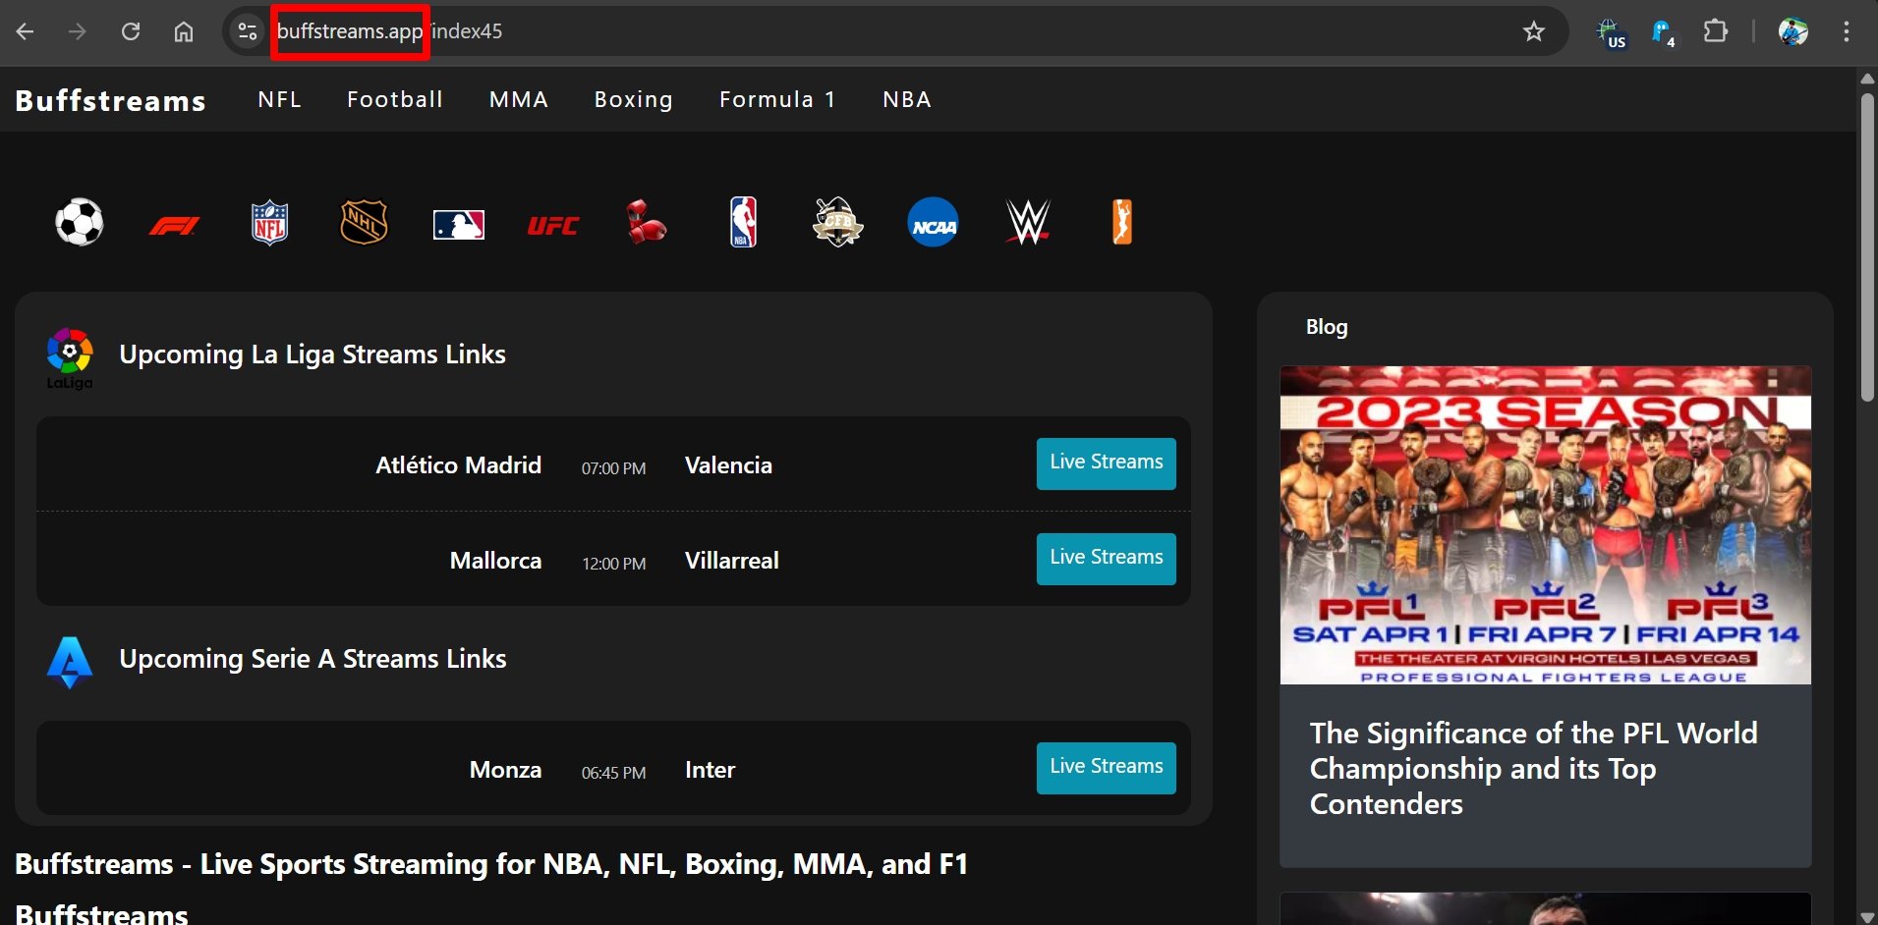1878x925 pixels.
Task: Open Live Streams for Mallorca vs Villarreal
Action: pos(1107,559)
